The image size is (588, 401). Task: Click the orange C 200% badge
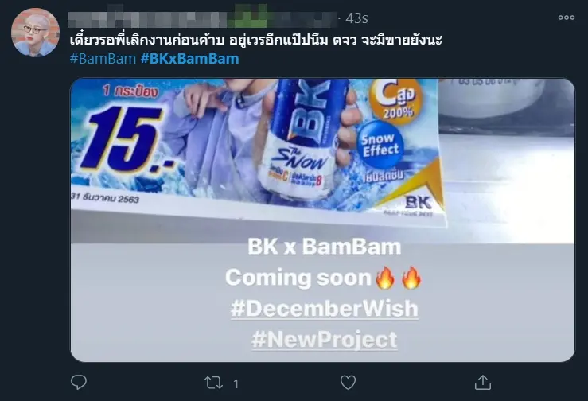click(x=395, y=99)
